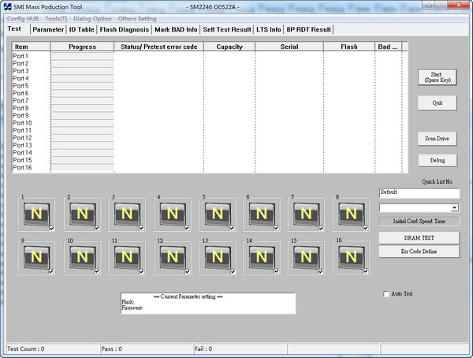This screenshot has width=473, height=358.
Task: Toggle the port 10 enable checkbox
Action: coord(97,272)
